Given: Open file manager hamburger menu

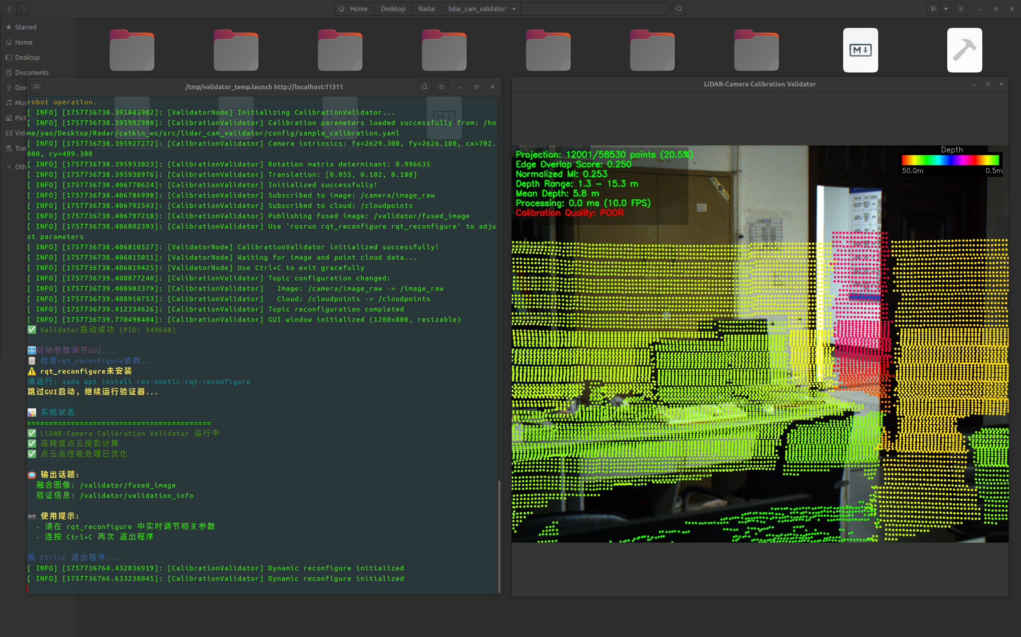Looking at the screenshot, I should pos(961,9).
